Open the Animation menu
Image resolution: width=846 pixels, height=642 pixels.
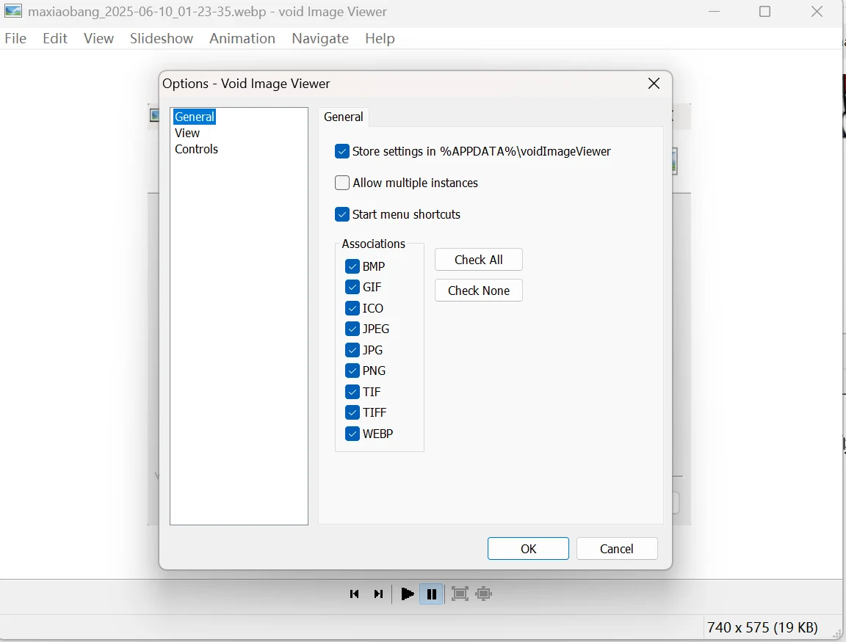coord(242,38)
